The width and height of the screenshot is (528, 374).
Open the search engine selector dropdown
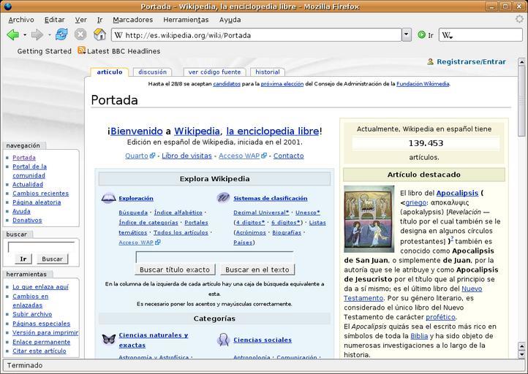click(x=448, y=35)
